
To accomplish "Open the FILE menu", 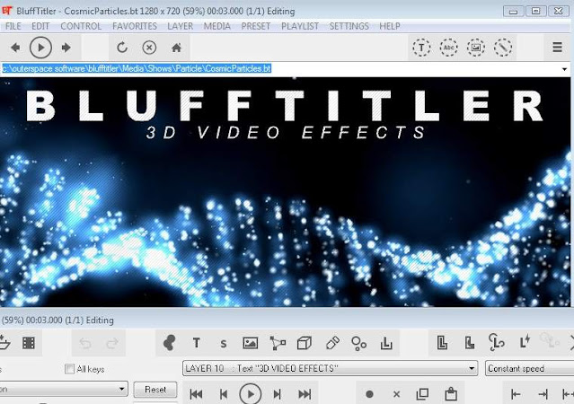I will (13, 26).
